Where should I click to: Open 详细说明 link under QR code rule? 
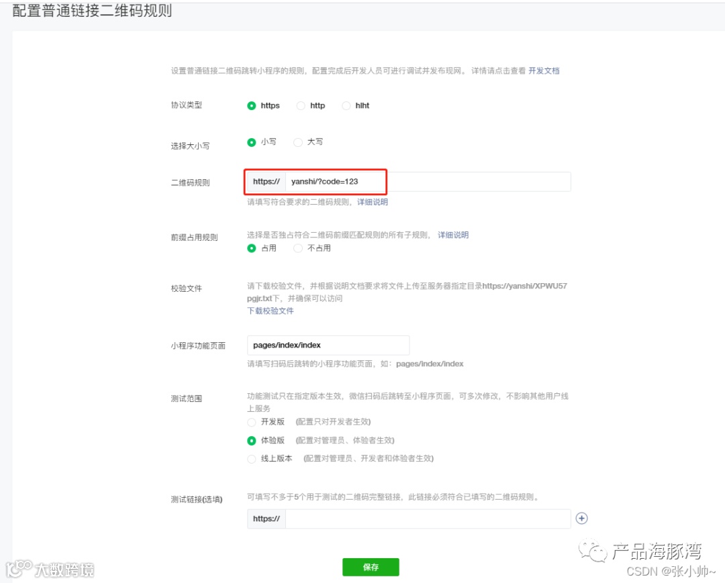click(372, 202)
